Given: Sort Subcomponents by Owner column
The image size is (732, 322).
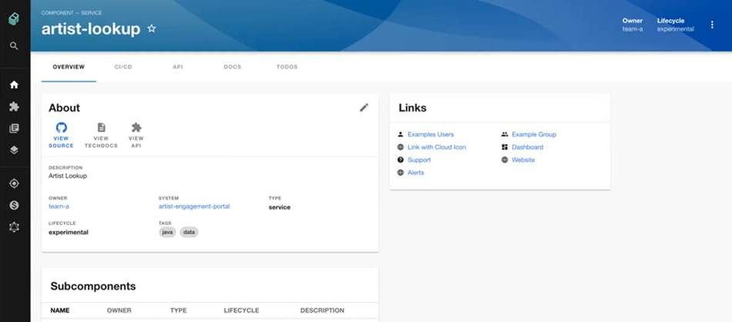Looking at the screenshot, I should coord(119,310).
